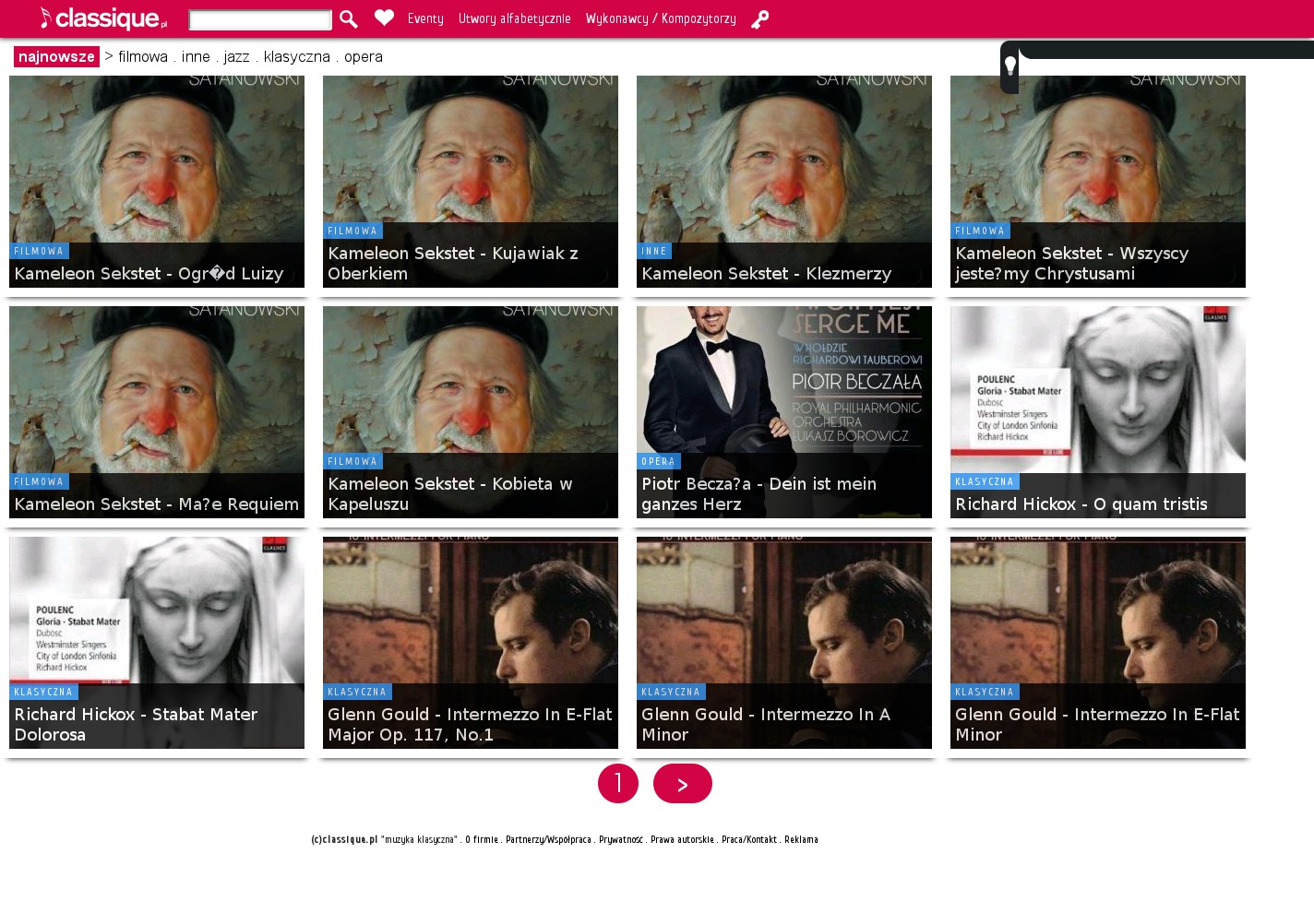Click the magnifying glass search icon
This screenshot has width=1314, height=901.
point(349,19)
